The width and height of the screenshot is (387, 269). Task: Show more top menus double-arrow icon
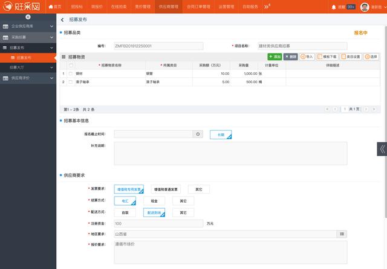point(267,7)
